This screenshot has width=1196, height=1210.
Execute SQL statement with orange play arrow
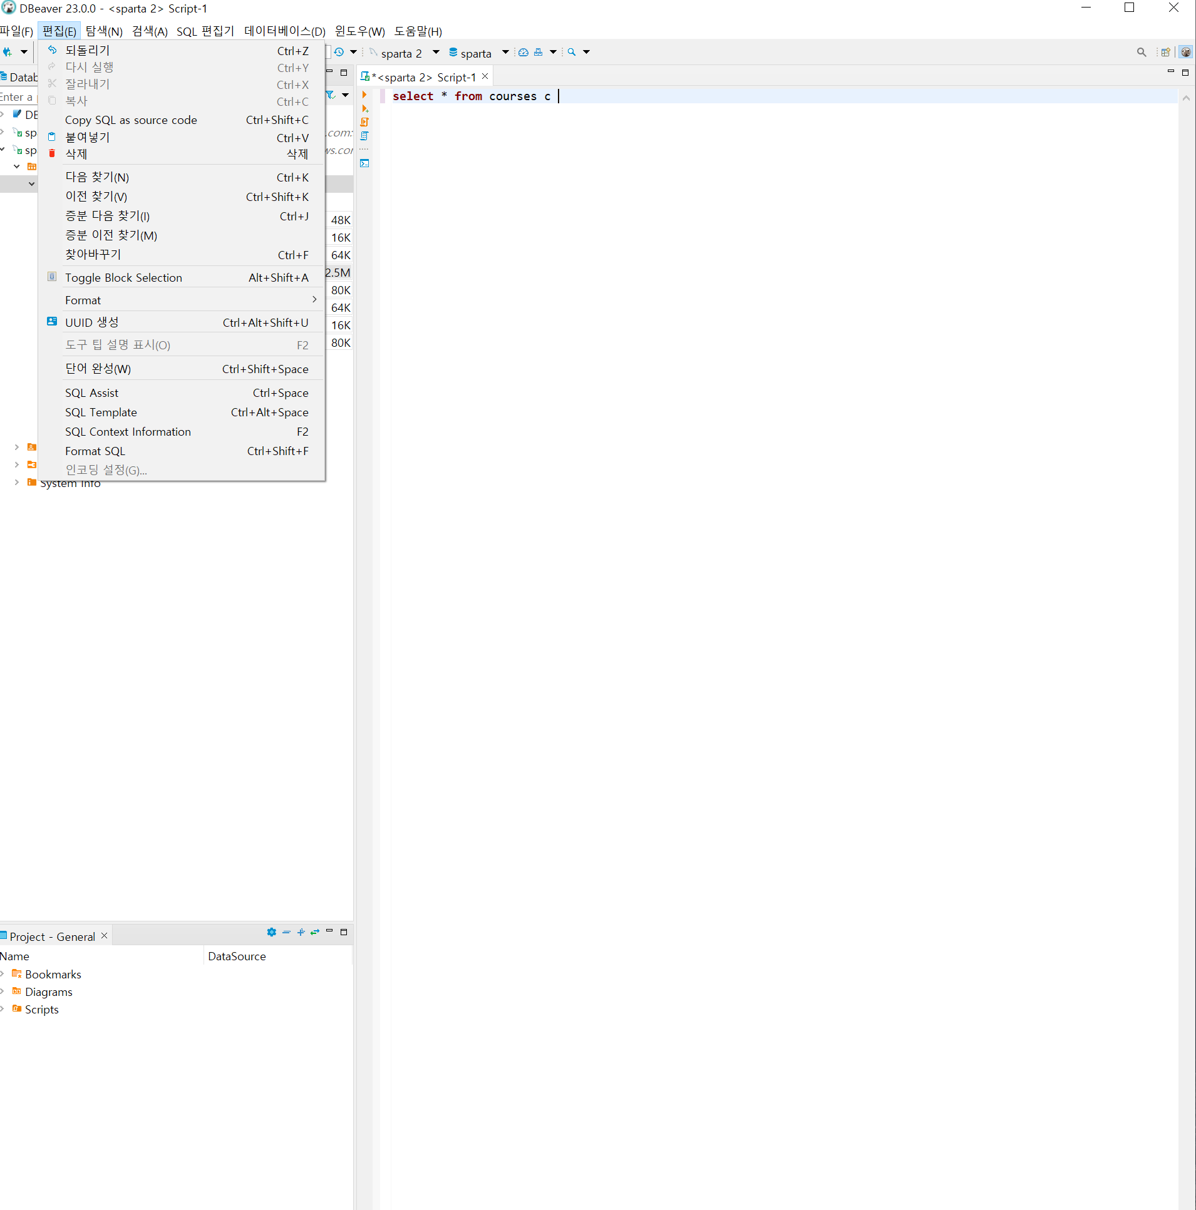[x=364, y=95]
